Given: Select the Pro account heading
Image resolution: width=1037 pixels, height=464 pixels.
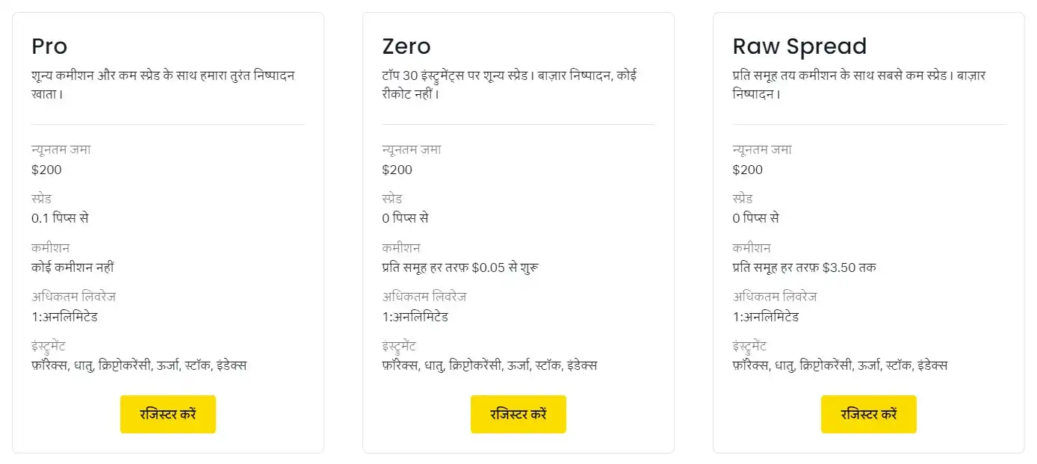Looking at the screenshot, I should [49, 46].
